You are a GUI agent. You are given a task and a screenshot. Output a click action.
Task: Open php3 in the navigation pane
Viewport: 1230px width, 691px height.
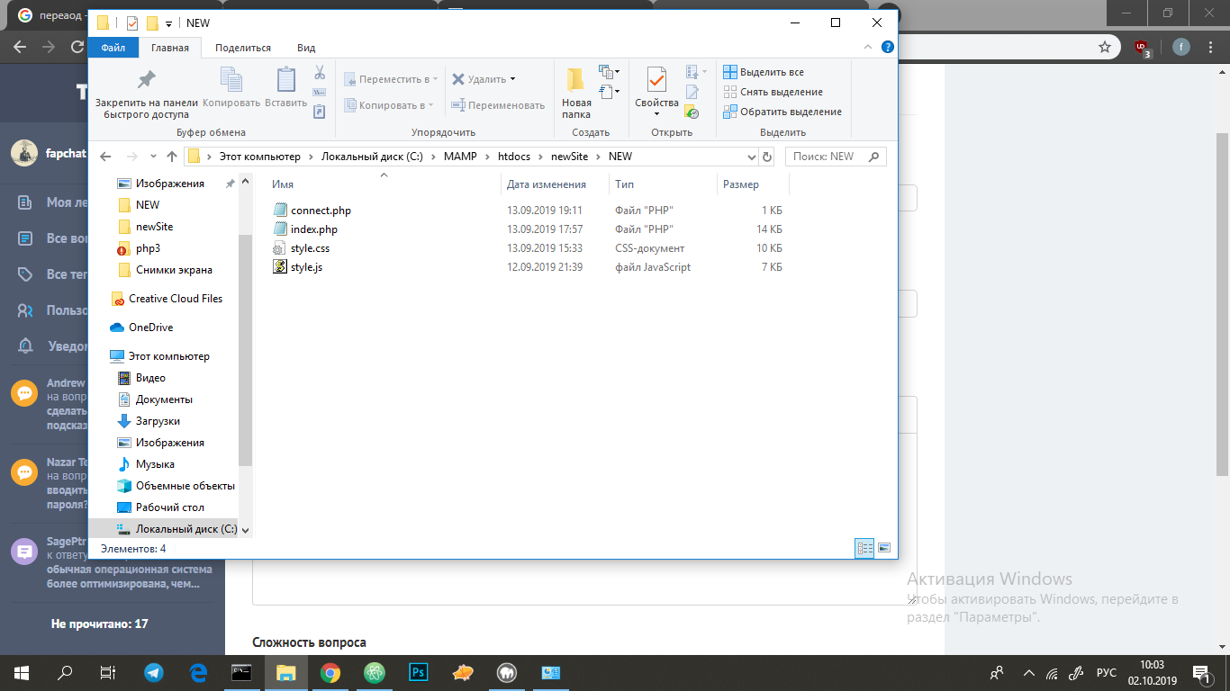click(x=148, y=248)
